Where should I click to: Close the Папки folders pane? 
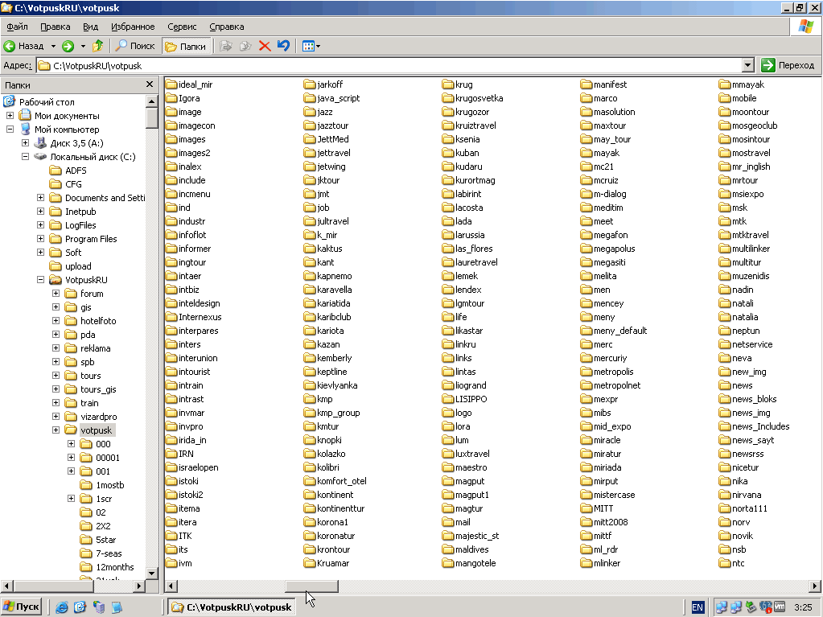click(x=150, y=84)
